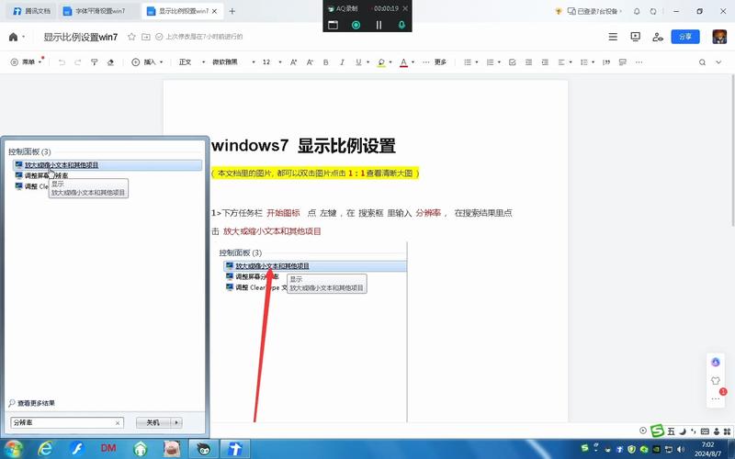Select 放大或缩小文本和其他项目 in Start menu
735x459 pixels.
pos(107,165)
